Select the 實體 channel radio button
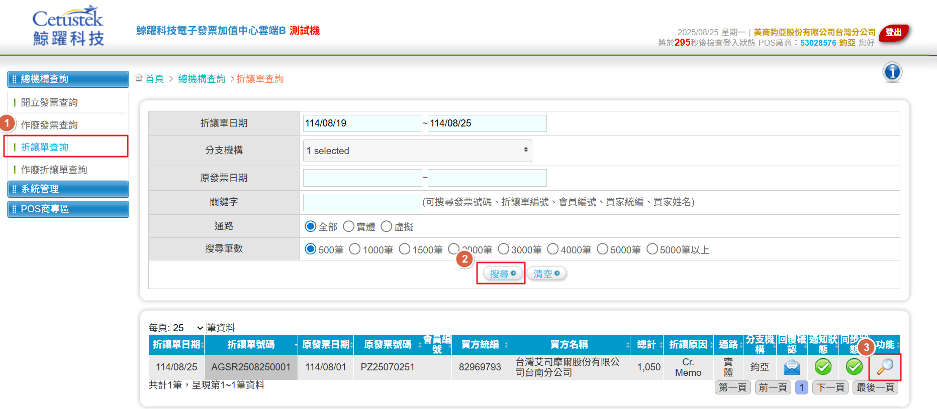Viewport: 937px width, 409px height. pos(348,226)
